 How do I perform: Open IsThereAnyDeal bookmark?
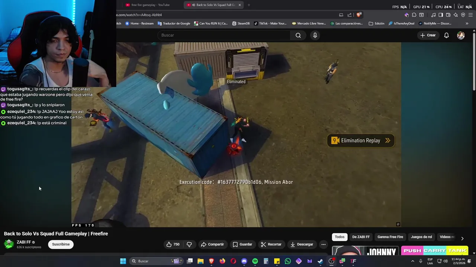click(401, 23)
